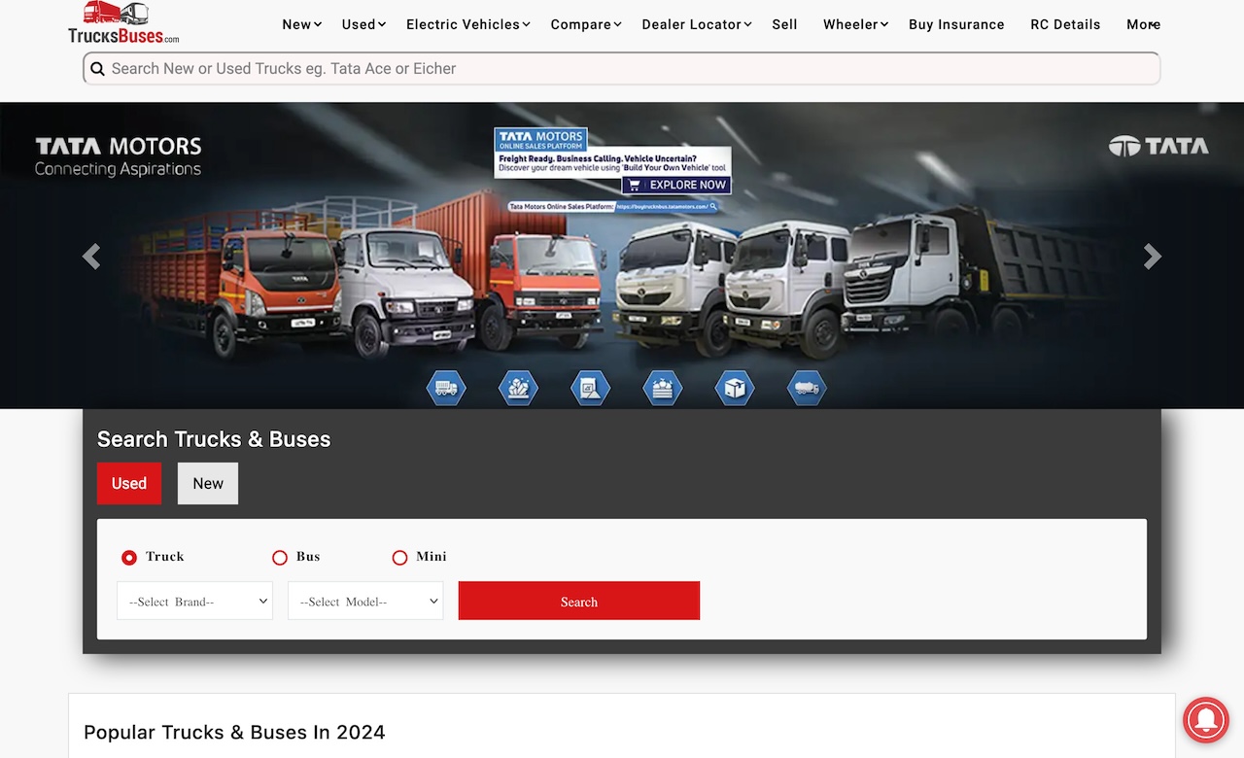Click the Search Trucks & Buses heading

click(214, 439)
